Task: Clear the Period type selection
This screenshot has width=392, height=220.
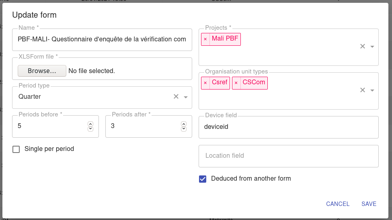Action: tap(176, 96)
